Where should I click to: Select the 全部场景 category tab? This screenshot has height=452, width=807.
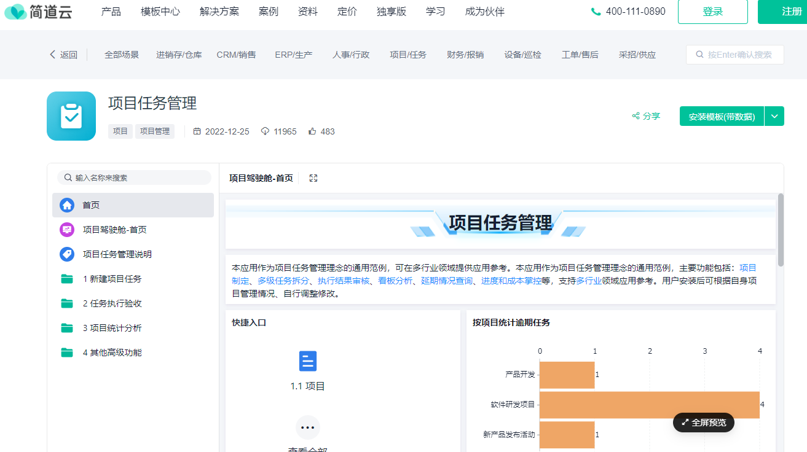(122, 55)
